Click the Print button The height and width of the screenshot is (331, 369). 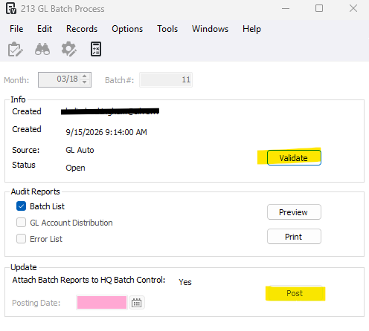point(294,237)
